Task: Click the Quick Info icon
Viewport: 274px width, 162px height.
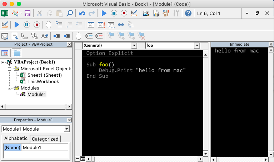Action: click(x=25, y=36)
